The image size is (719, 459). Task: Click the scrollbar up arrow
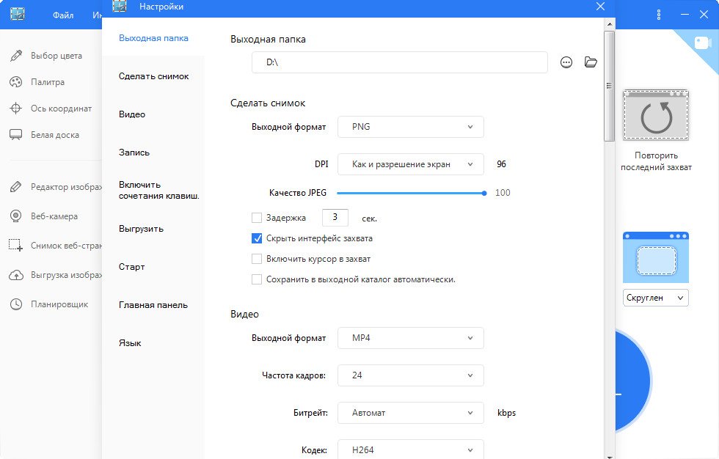(610, 24)
